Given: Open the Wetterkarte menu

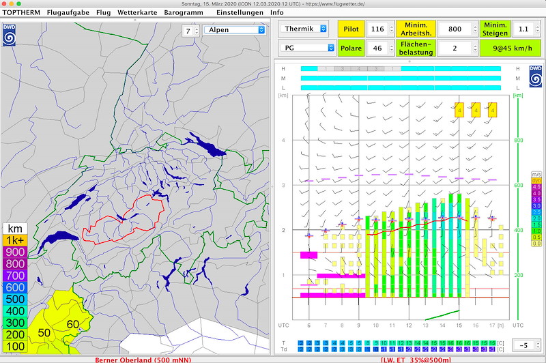Looking at the screenshot, I should [137, 12].
